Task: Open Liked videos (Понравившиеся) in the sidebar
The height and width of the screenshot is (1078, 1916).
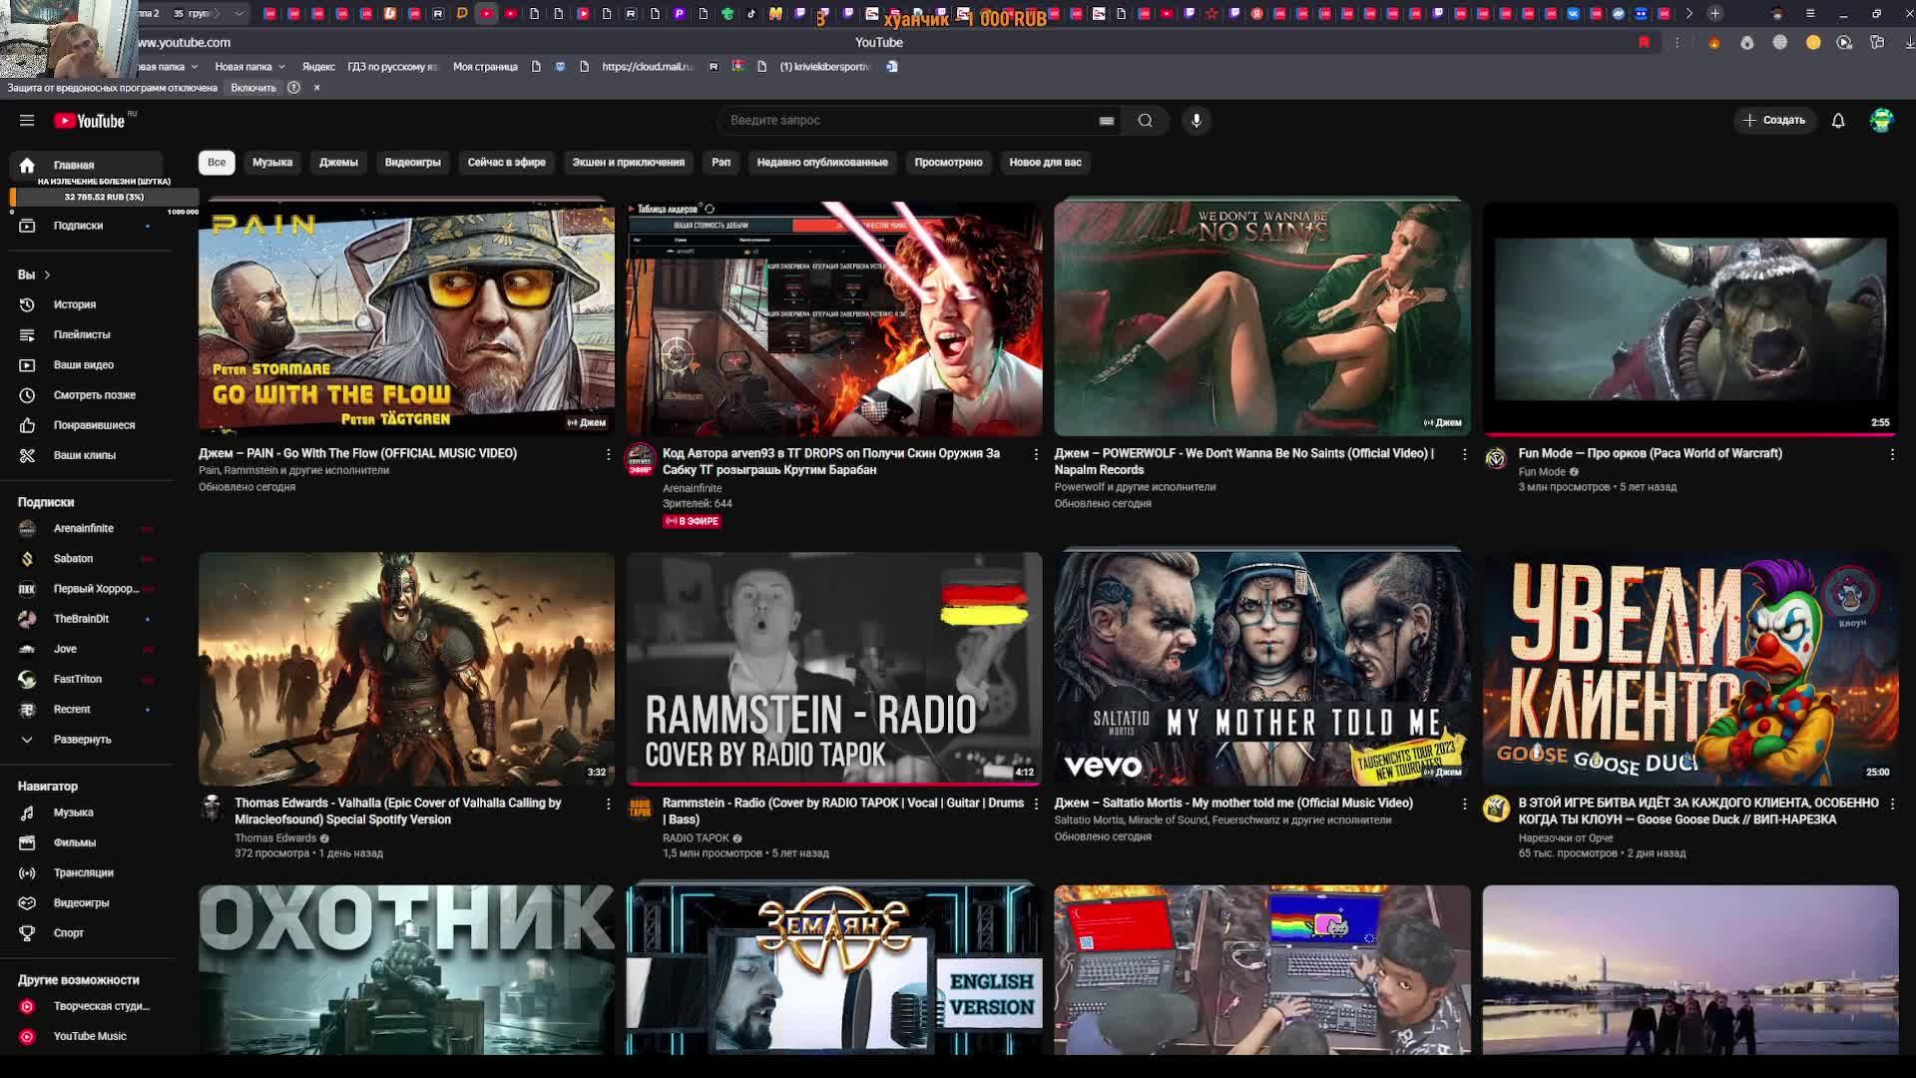Action: click(94, 425)
